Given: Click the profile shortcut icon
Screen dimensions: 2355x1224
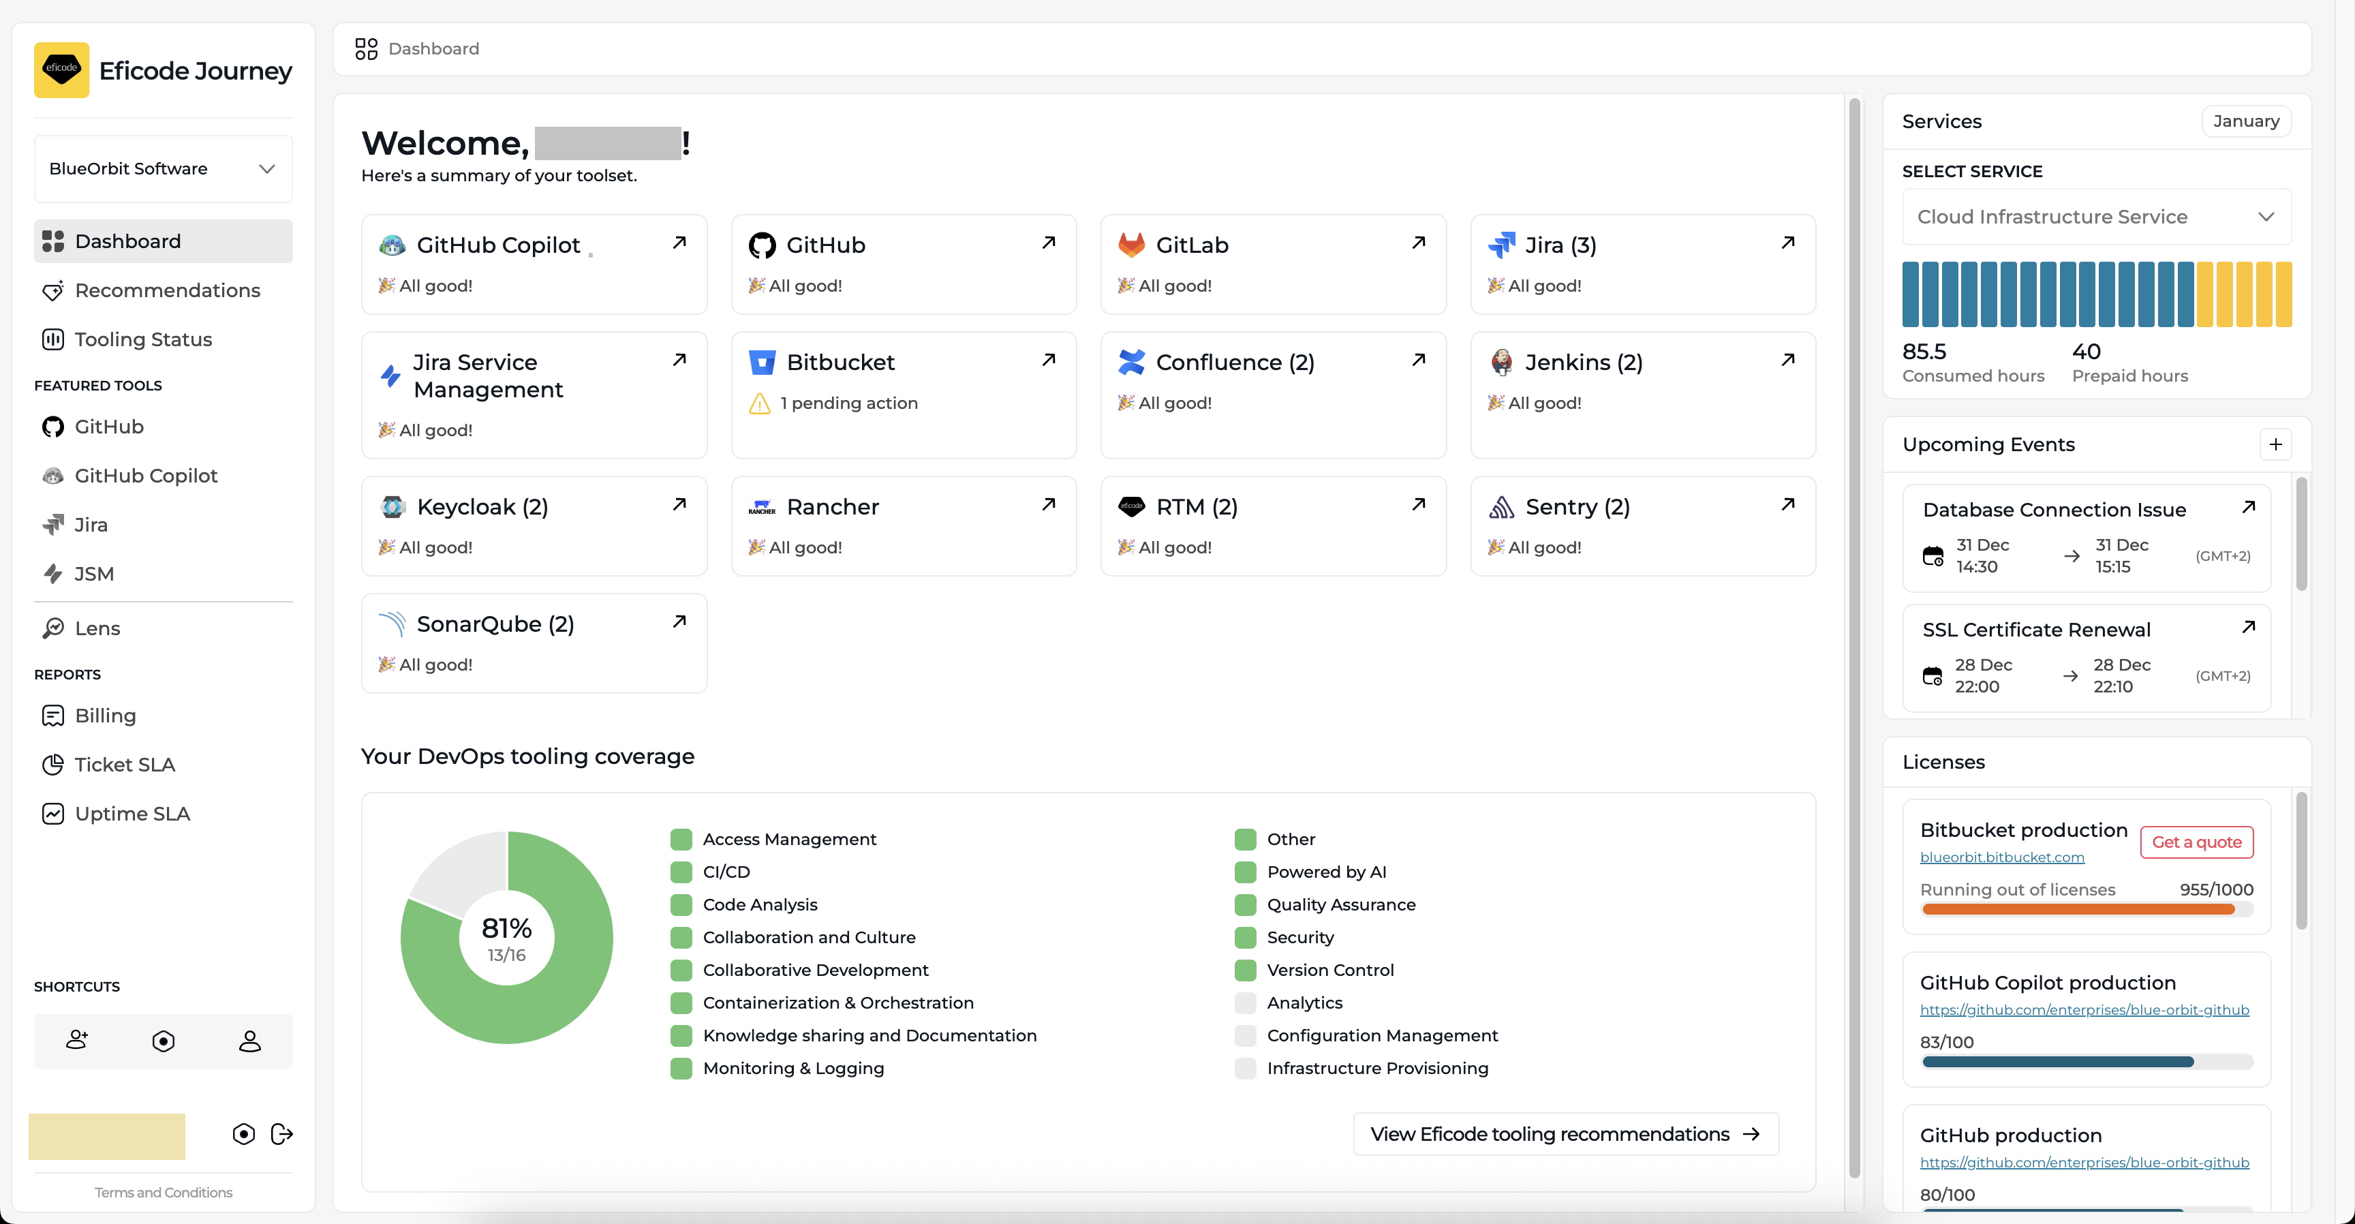Looking at the screenshot, I should pyautogui.click(x=249, y=1040).
